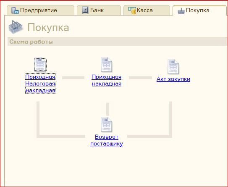Switch to the Предприятие tab

41,10
